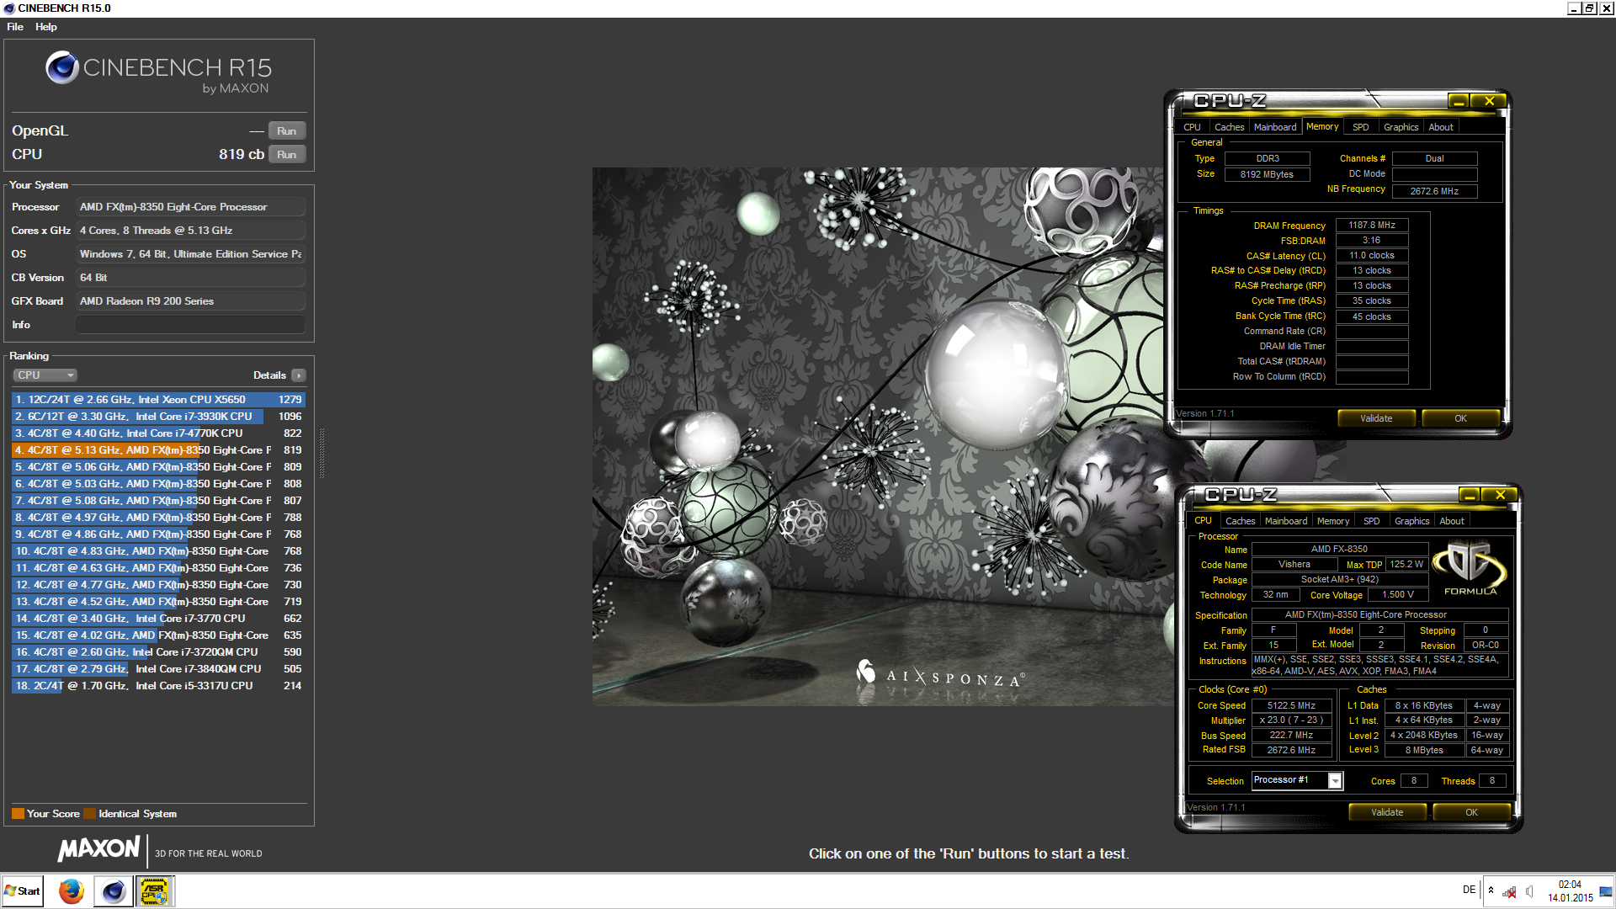1616x909 pixels.
Task: Run the CPU test
Action: tap(287, 154)
